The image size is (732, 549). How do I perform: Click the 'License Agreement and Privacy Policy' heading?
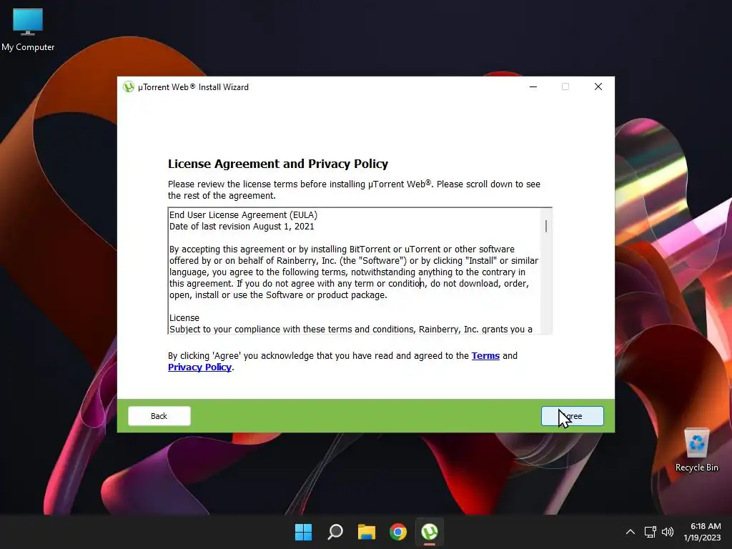point(278,164)
